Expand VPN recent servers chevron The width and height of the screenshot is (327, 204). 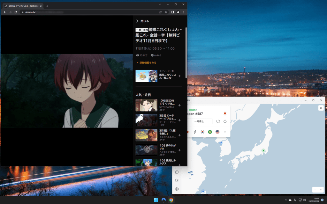225,132
